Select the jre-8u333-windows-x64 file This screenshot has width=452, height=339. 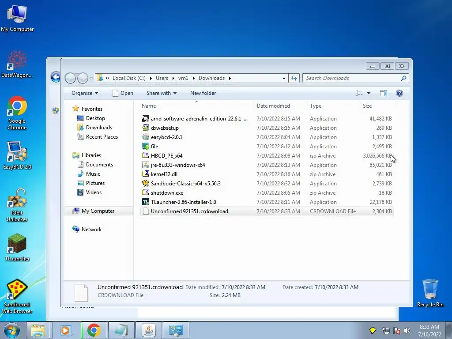(267, 165)
